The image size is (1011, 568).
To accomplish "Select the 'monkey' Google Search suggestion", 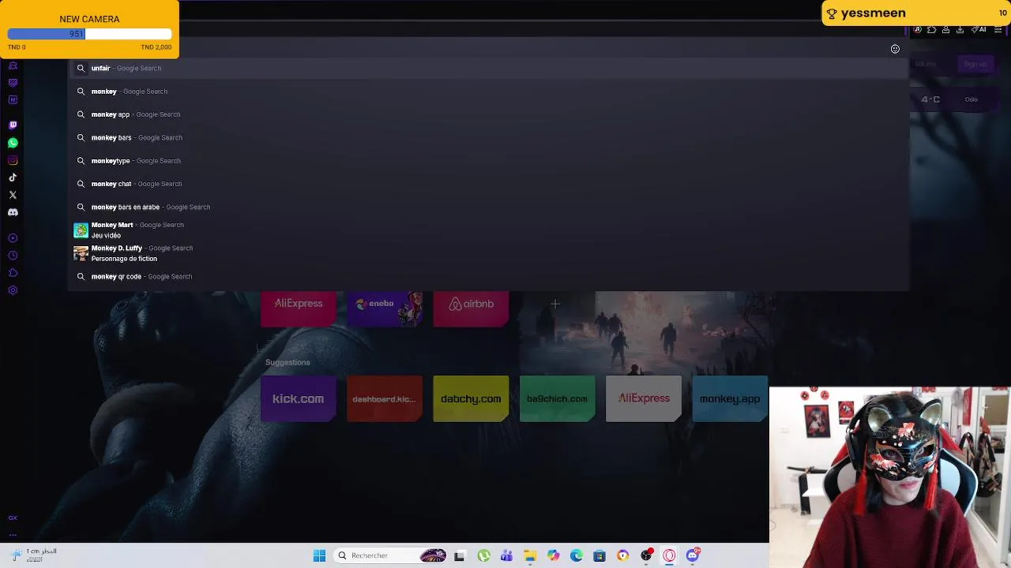I will coord(488,92).
